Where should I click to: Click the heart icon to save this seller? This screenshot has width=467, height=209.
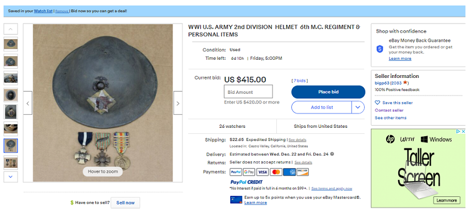tap(377, 103)
